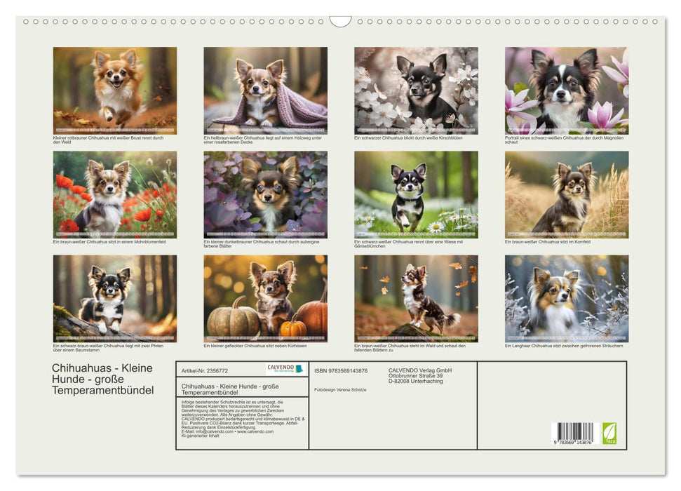The width and height of the screenshot is (681, 491).
Task: Click caption 'Ein schwarzer Chihuahua blickt durch weiße Kirschblüten'
Action: pos(408,137)
